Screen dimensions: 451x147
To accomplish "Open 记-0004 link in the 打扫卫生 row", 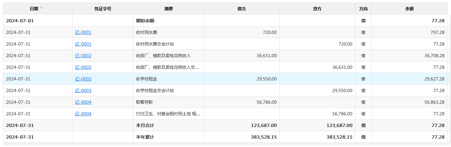I will [x=83, y=114].
